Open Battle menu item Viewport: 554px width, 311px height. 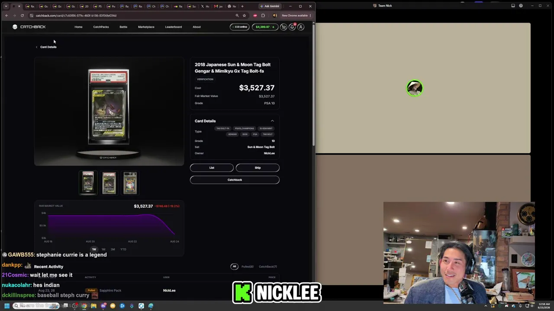[x=123, y=27]
